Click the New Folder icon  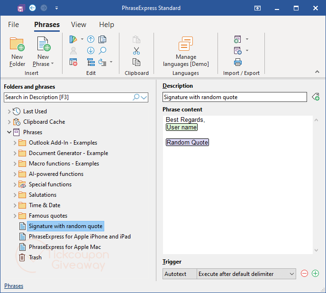pyautogui.click(x=17, y=44)
